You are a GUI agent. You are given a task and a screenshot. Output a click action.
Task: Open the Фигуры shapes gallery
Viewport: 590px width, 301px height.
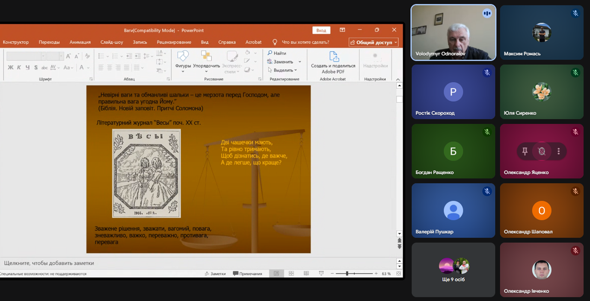[183, 57]
